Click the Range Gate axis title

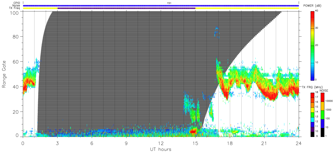click(4, 74)
